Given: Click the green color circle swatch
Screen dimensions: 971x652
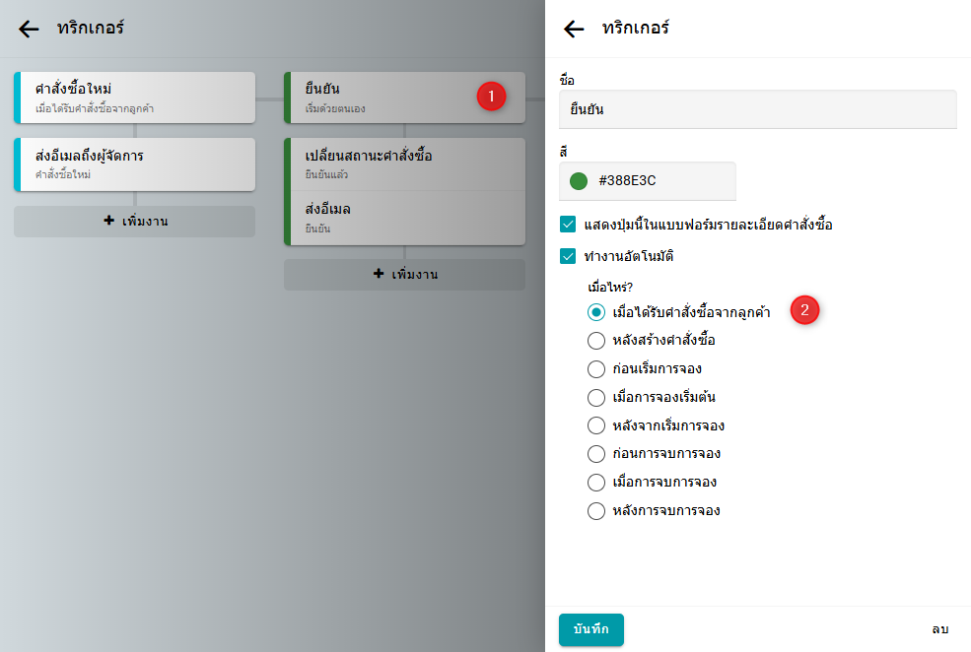Looking at the screenshot, I should pos(579,181).
